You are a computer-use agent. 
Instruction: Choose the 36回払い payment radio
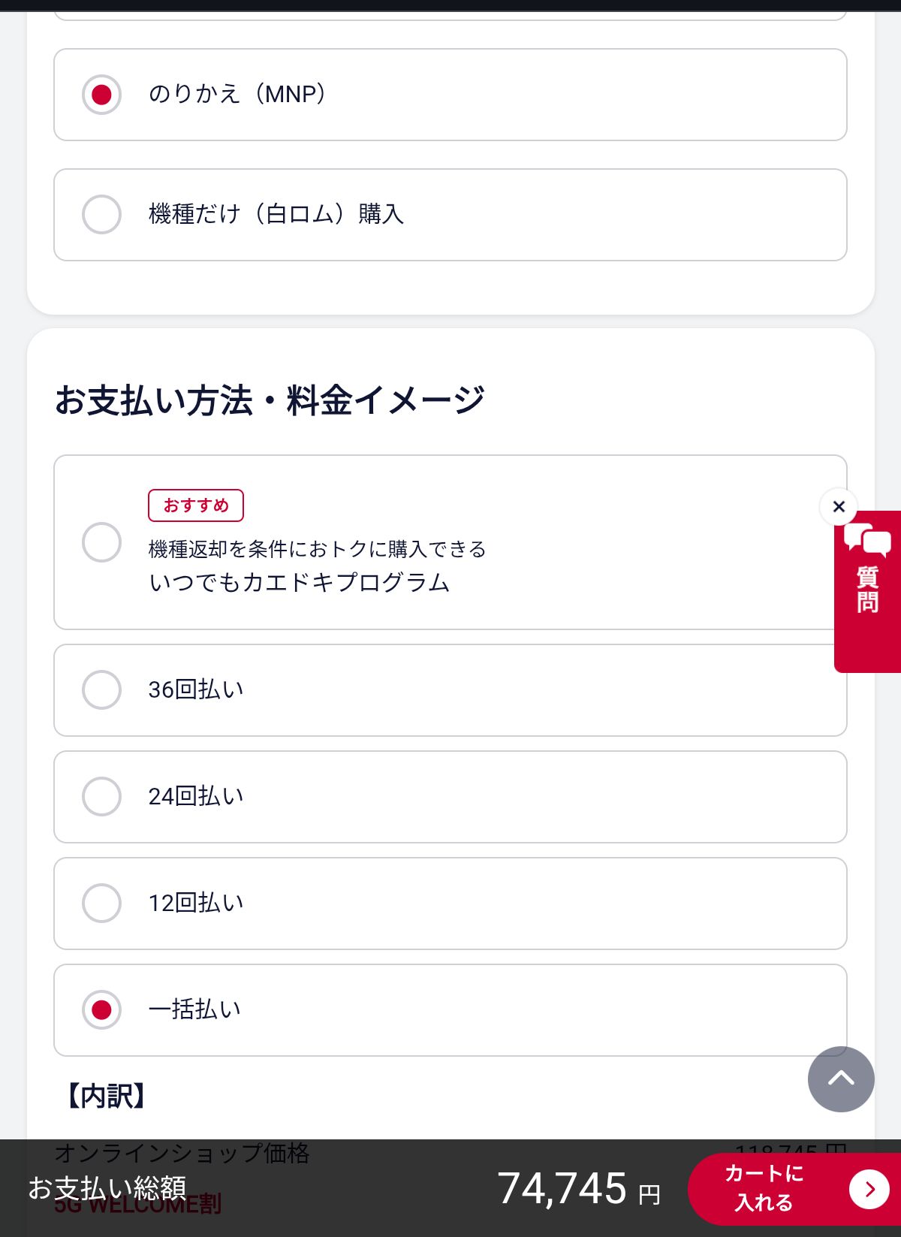tap(101, 690)
